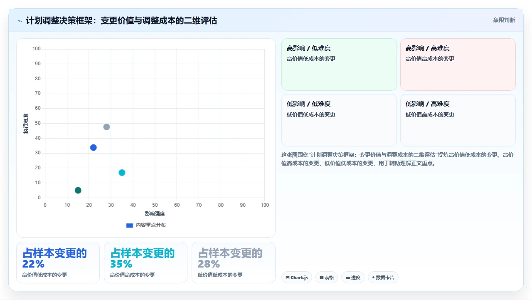Click the 象限判断 tag in the header

click(504, 20)
